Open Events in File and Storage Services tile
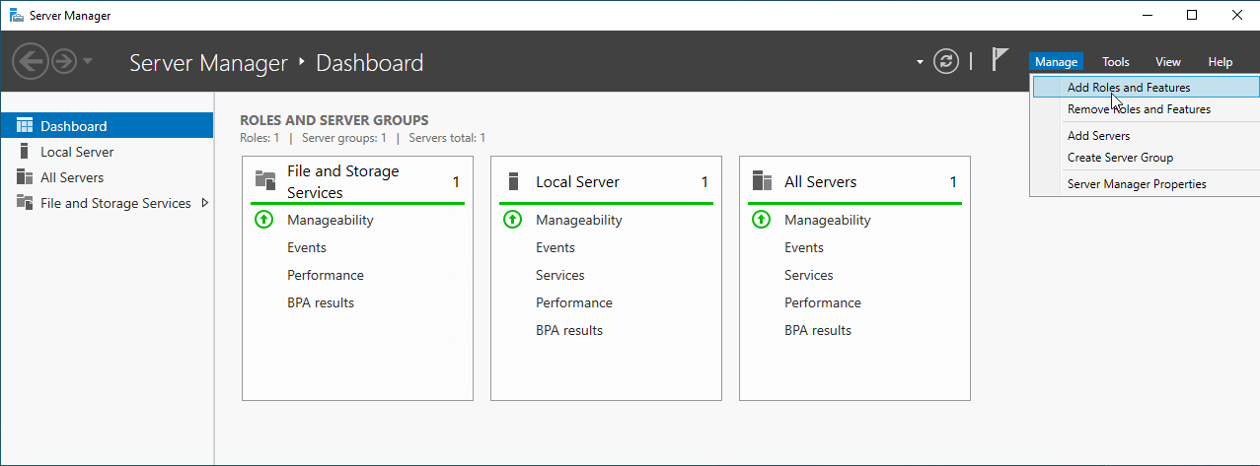Image resolution: width=1260 pixels, height=466 pixels. click(307, 247)
